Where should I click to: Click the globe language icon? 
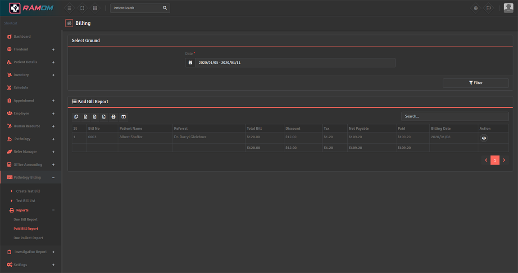[x=476, y=8]
